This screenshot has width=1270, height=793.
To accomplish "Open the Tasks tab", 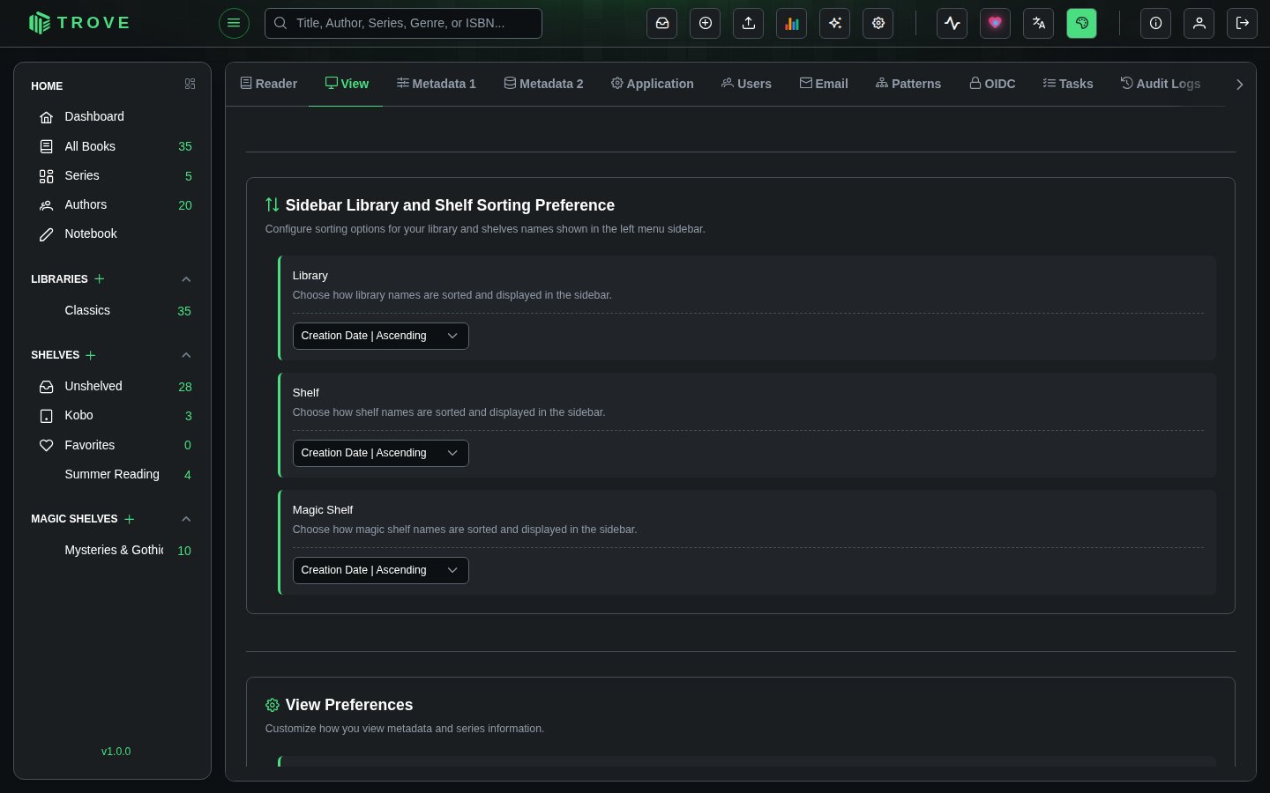I will point(1067,84).
